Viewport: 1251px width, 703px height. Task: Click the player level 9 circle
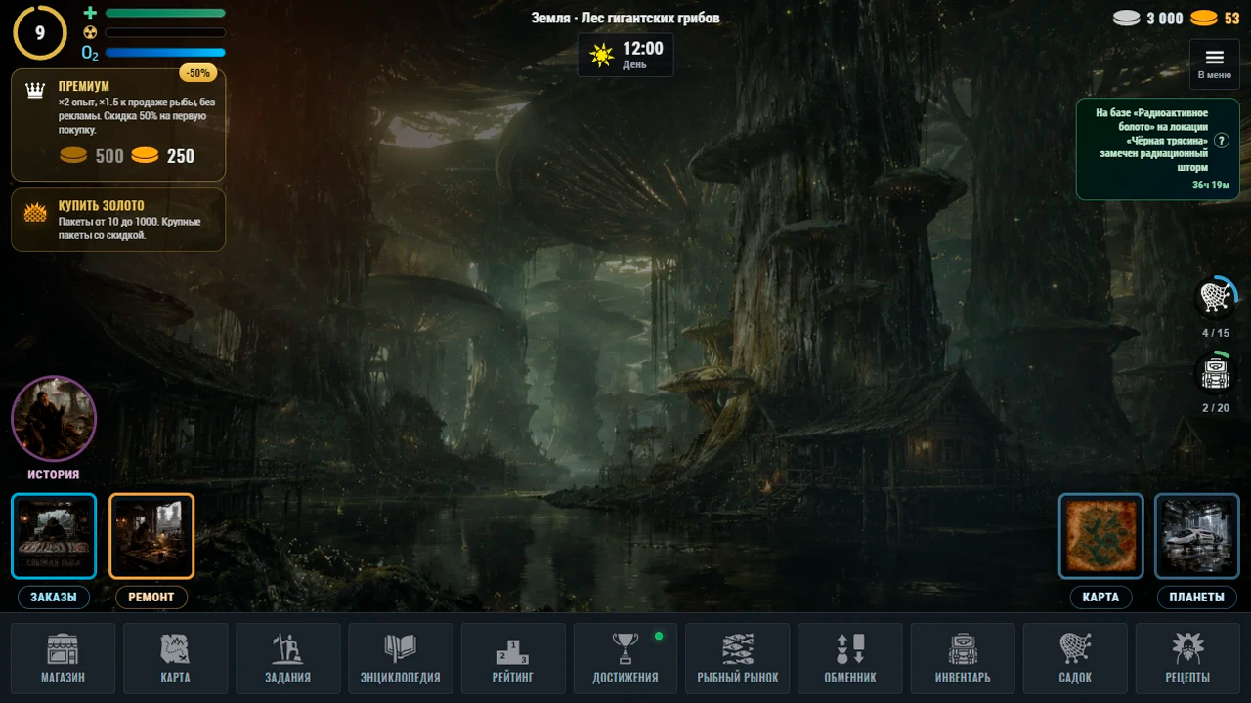tap(40, 33)
